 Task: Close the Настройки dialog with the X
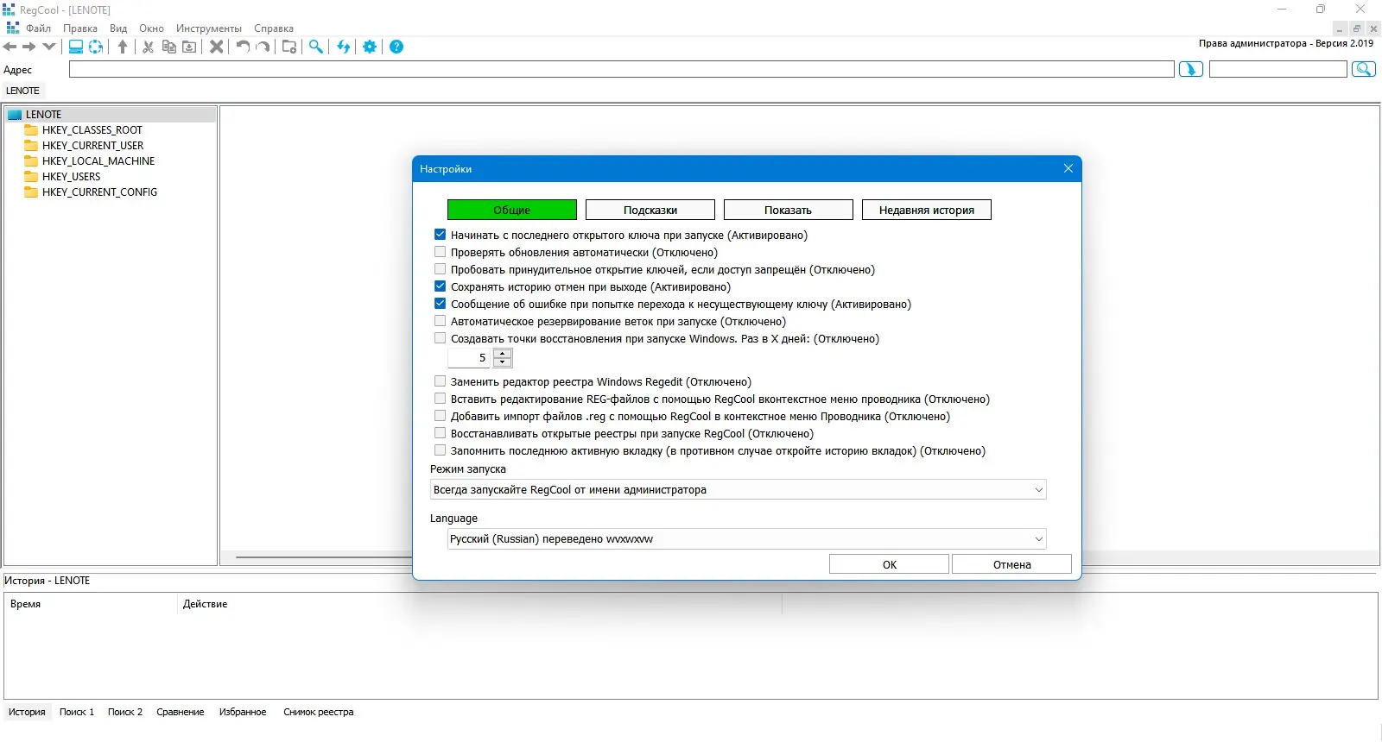coord(1068,169)
